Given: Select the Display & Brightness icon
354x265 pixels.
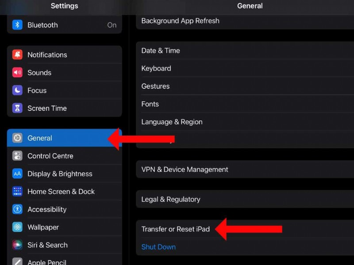Looking at the screenshot, I should pos(17,174).
